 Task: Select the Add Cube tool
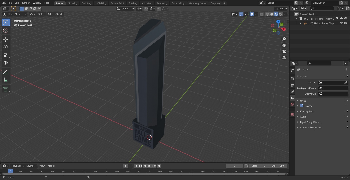pos(6,89)
